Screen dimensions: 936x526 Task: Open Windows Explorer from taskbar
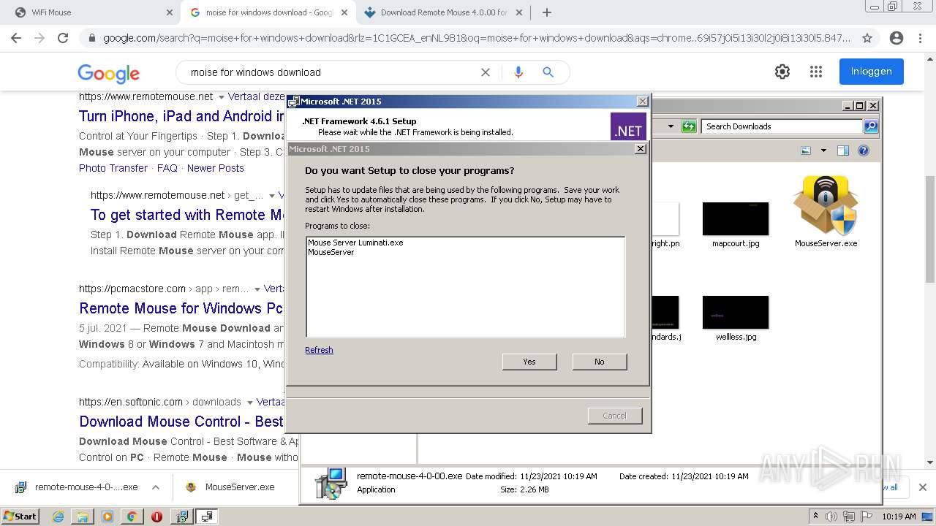83,517
